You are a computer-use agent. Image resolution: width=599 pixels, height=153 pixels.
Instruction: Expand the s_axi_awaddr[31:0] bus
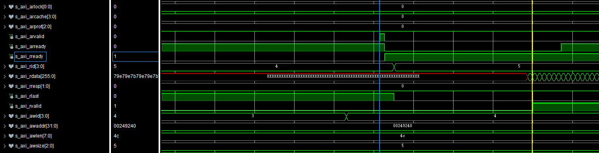4,126
